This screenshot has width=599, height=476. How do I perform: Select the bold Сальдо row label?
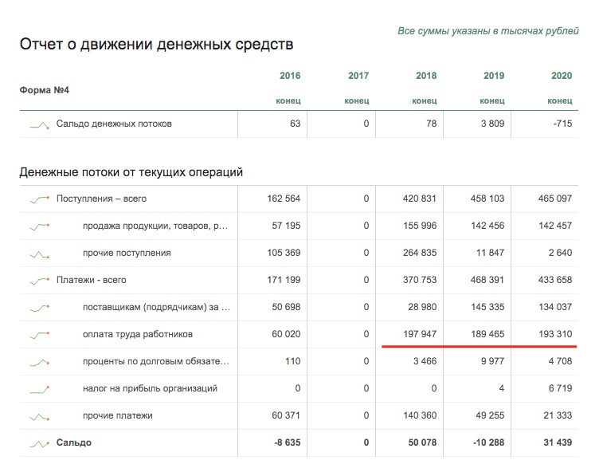click(74, 443)
